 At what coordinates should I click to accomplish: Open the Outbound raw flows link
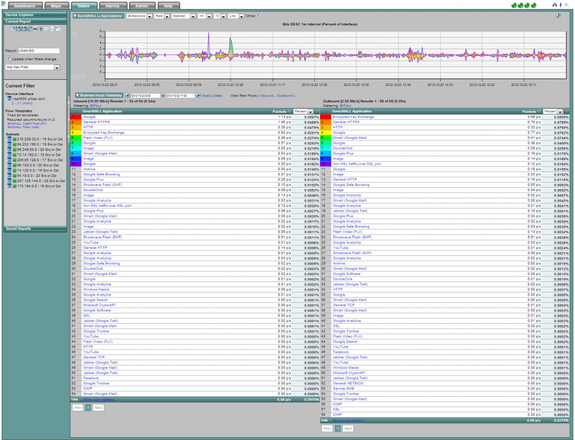(285, 96)
